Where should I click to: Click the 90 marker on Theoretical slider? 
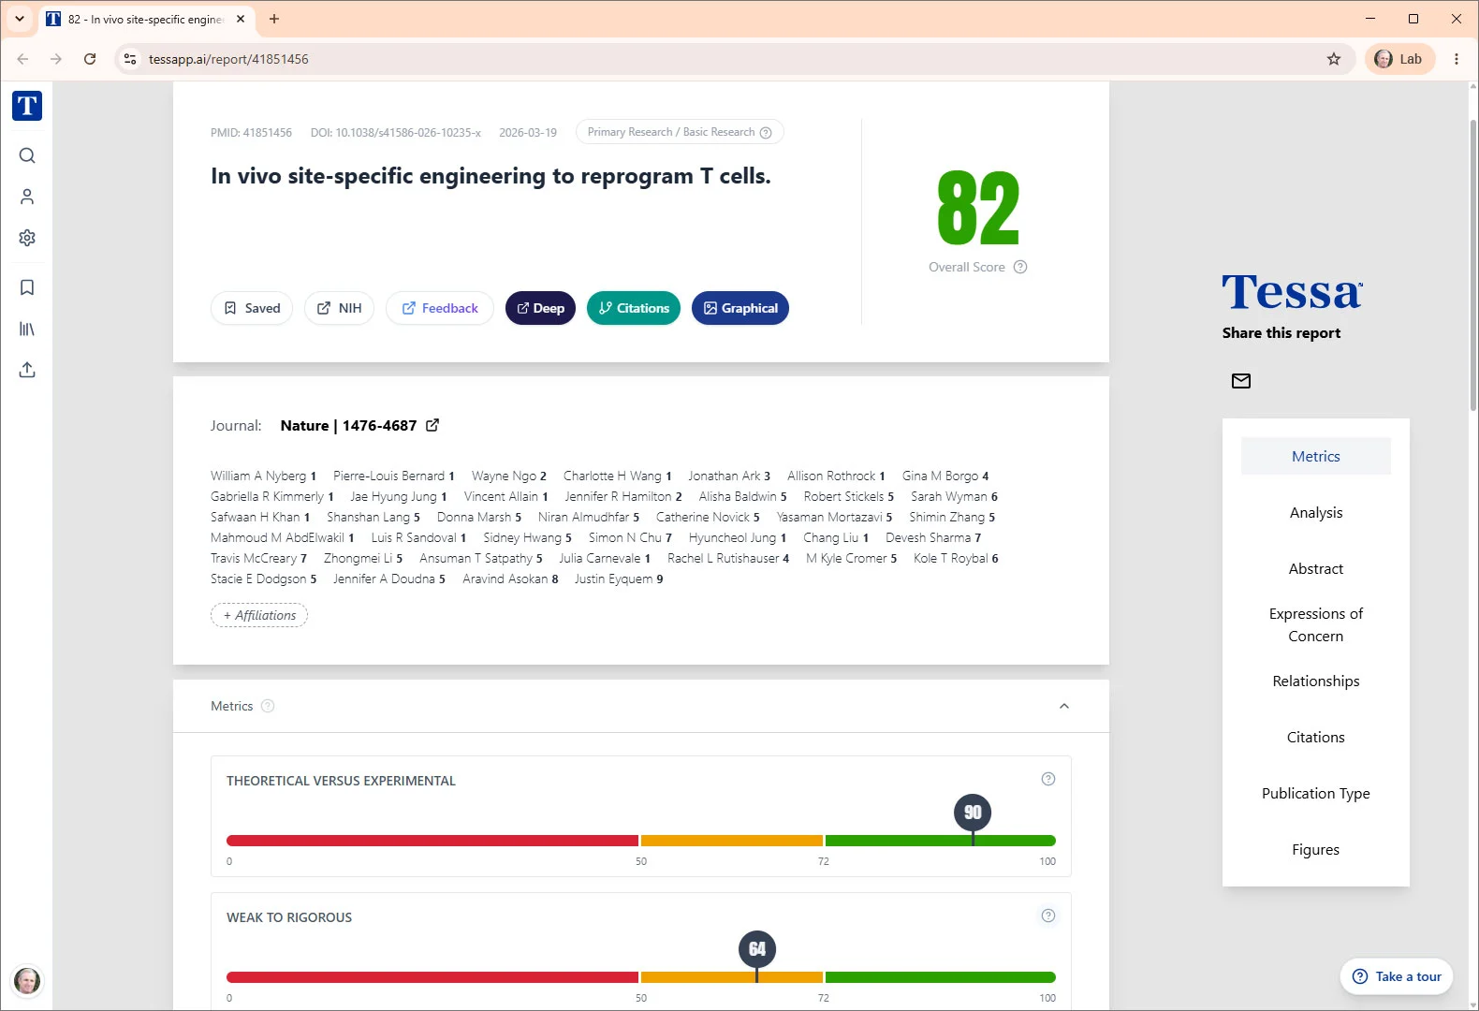coord(973,813)
